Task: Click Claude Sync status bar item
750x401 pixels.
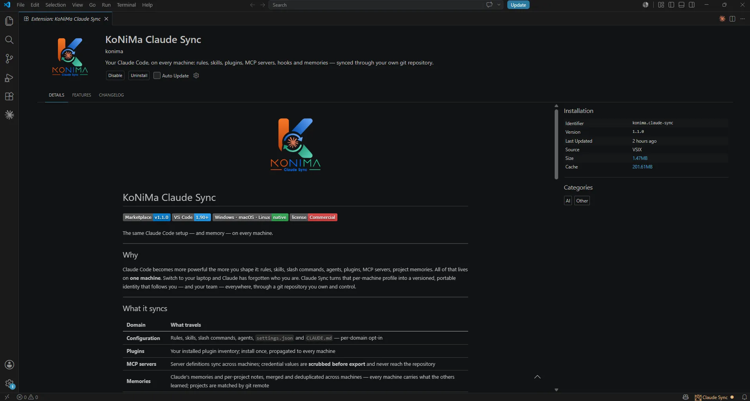Action: pos(714,397)
